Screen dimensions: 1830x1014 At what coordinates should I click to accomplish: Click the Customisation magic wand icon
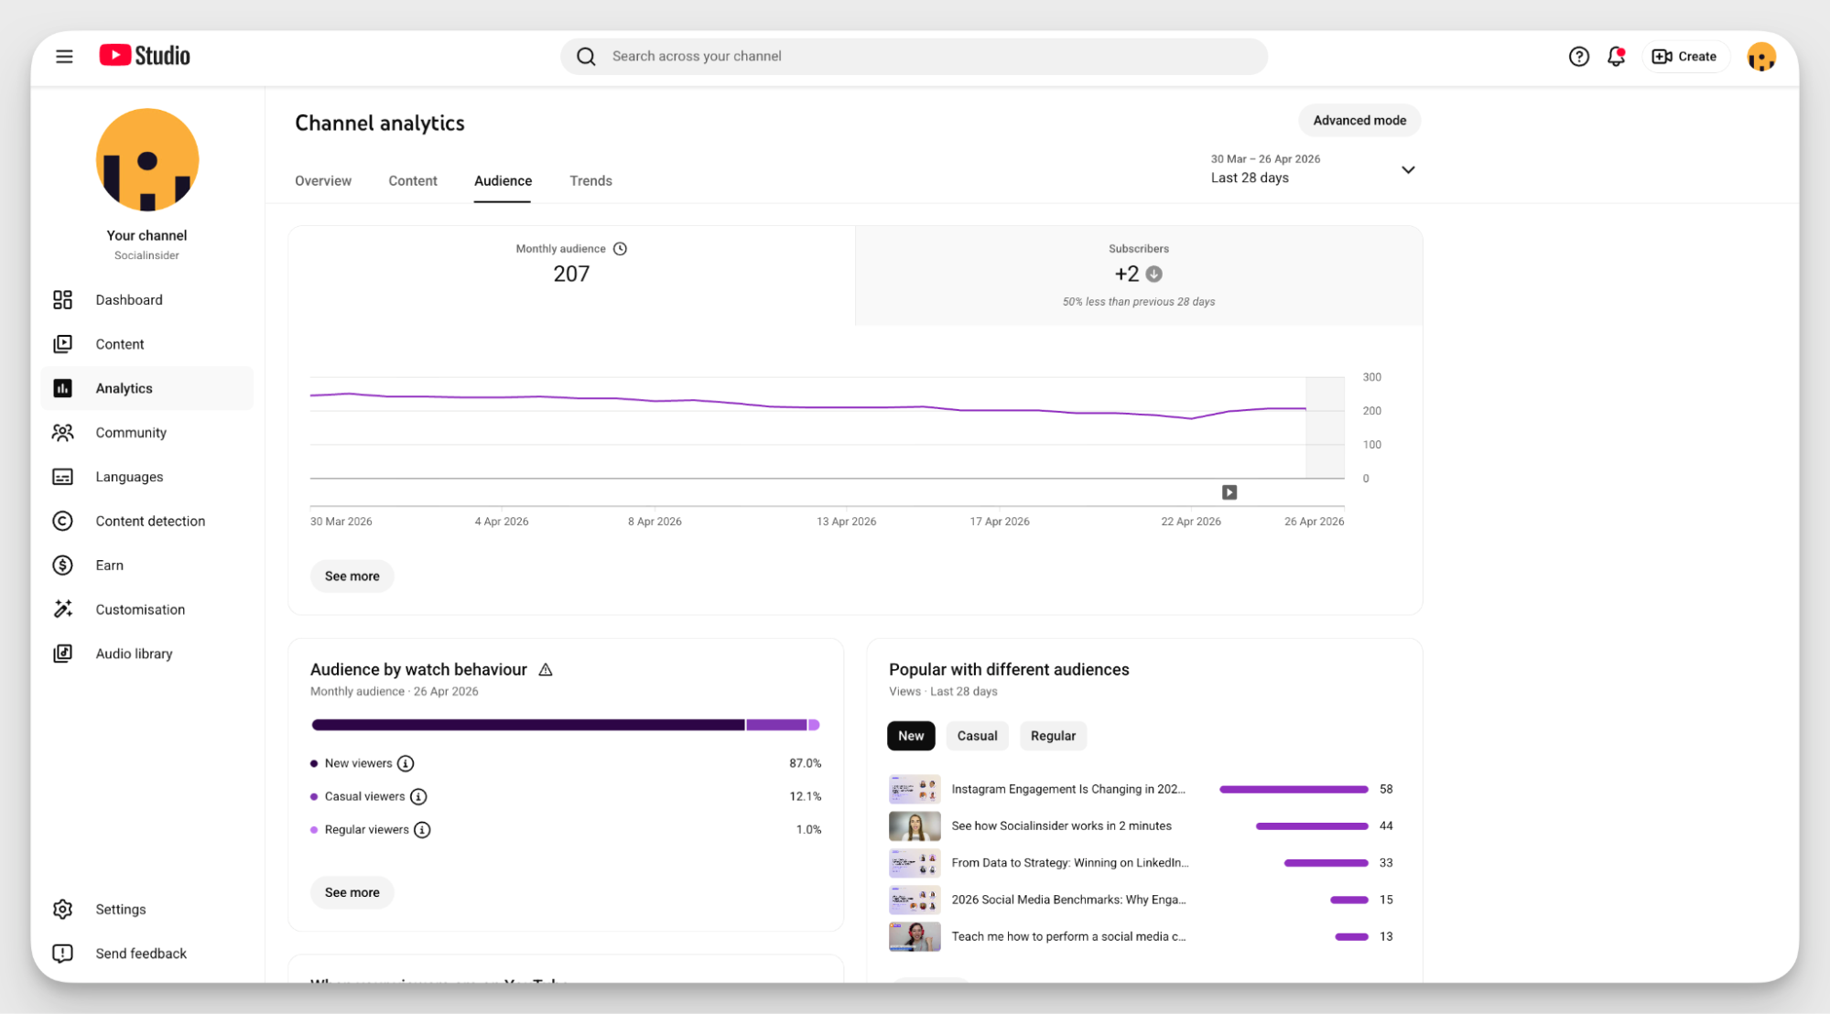click(62, 609)
